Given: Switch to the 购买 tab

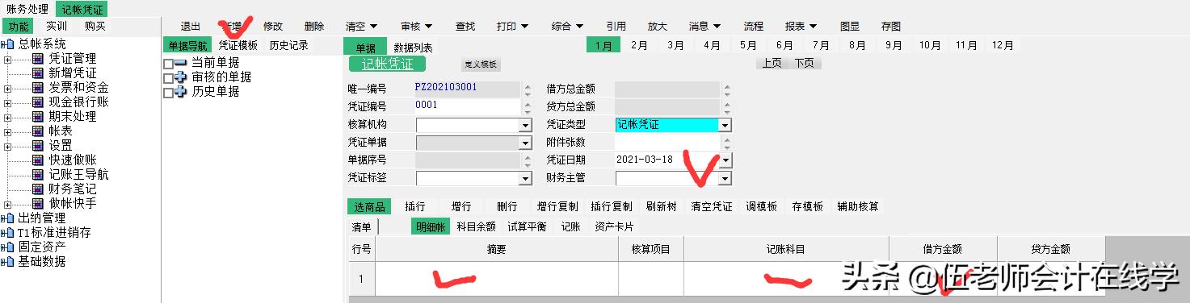Looking at the screenshot, I should (x=95, y=27).
